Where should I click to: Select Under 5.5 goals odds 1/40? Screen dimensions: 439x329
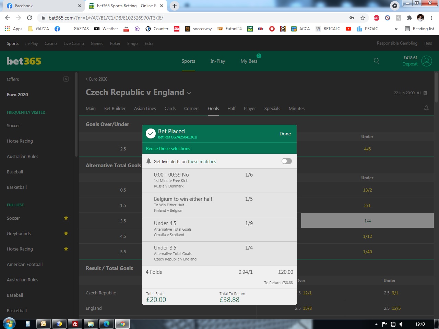click(367, 252)
